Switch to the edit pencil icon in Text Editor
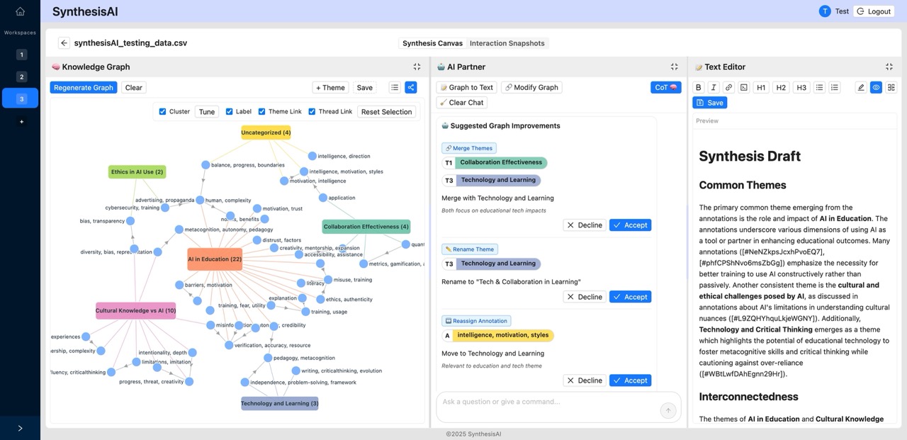907x440 pixels. 860,87
